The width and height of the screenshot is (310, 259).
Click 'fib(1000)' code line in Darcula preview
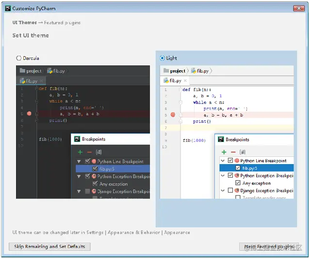(x=50, y=139)
